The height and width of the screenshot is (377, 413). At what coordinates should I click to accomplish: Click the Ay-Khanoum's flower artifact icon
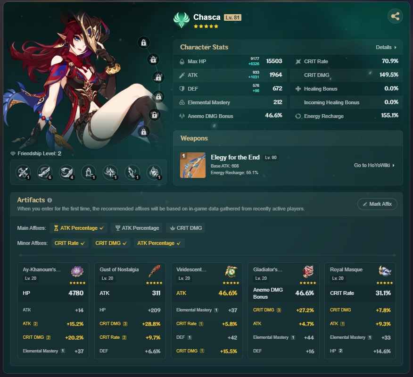(77, 271)
